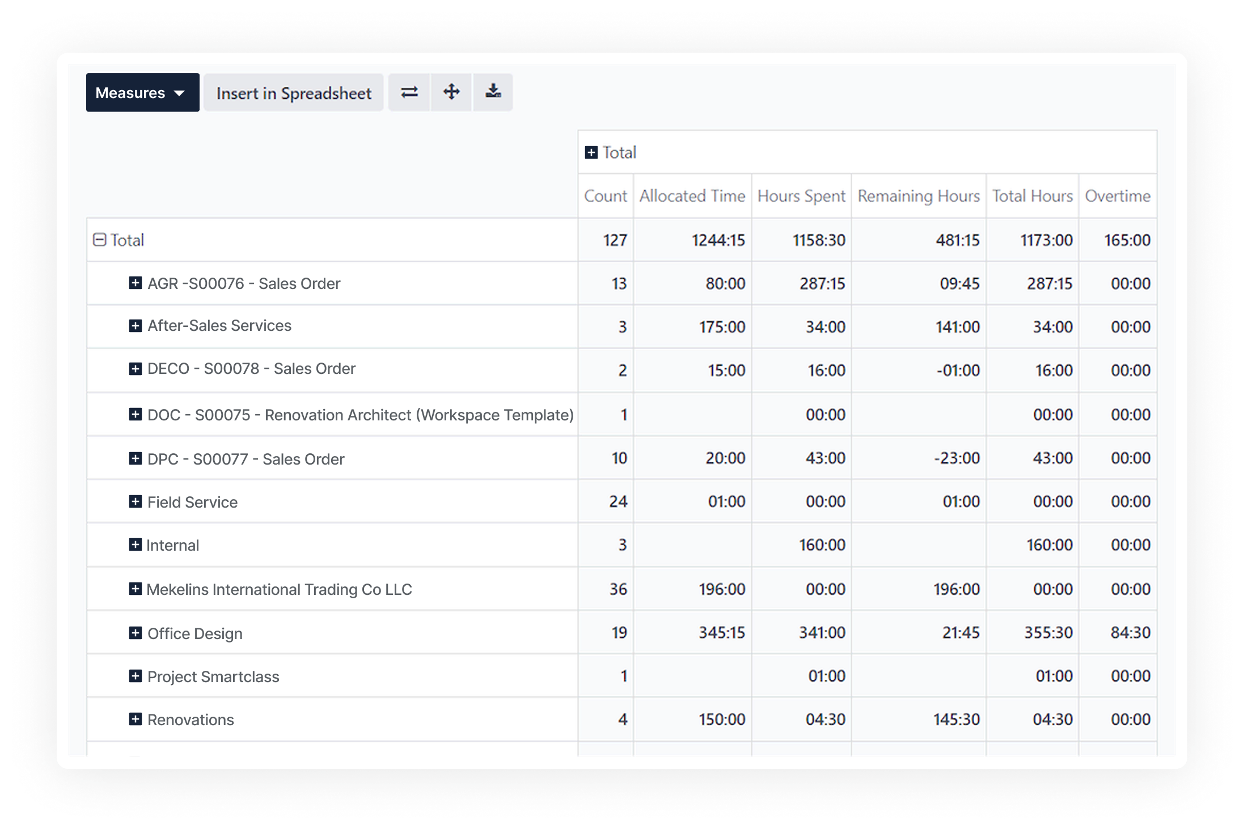Click the Hours Spent column header
Screen dimensions: 1244x830
coord(801,196)
